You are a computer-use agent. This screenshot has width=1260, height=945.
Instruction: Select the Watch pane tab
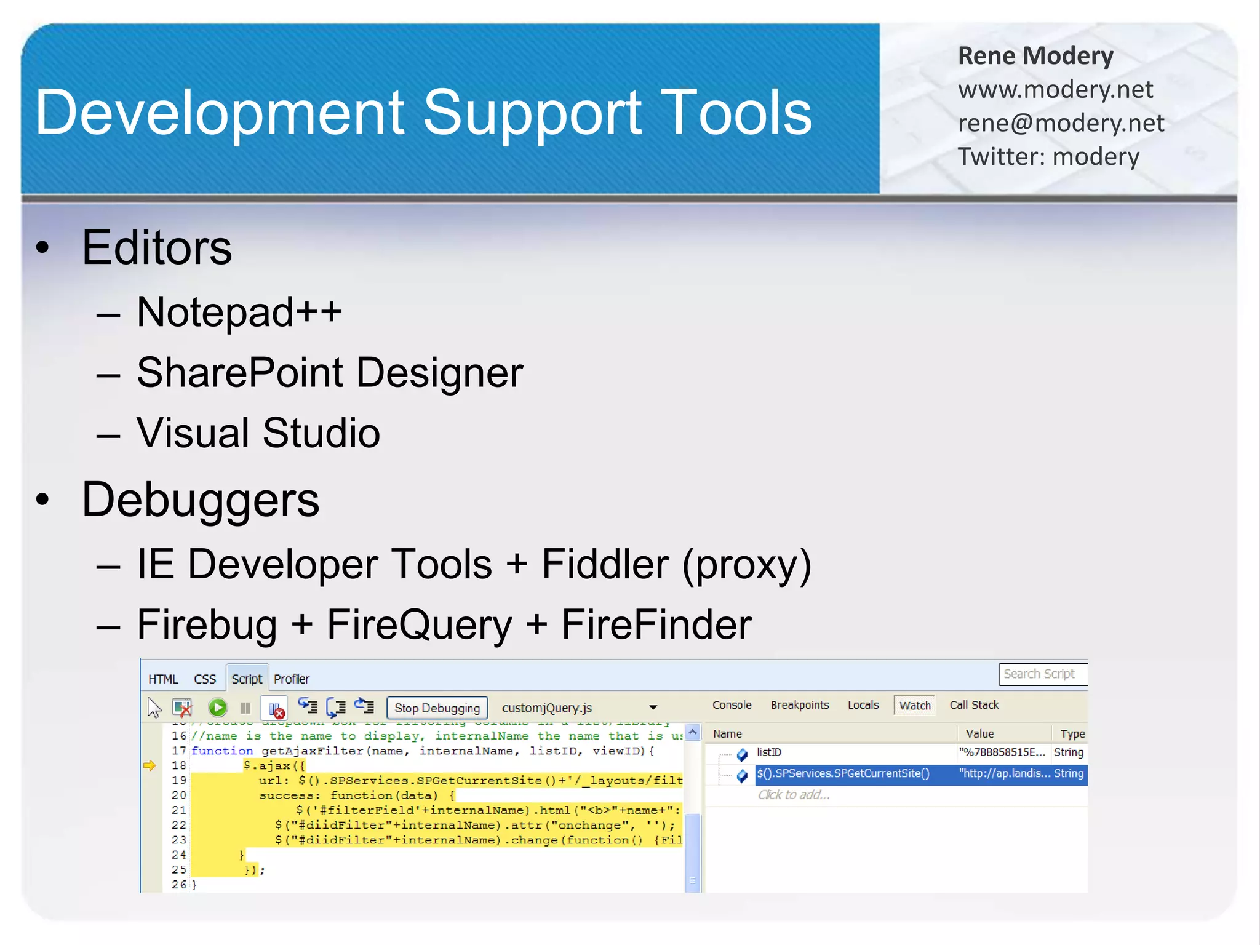click(x=915, y=706)
